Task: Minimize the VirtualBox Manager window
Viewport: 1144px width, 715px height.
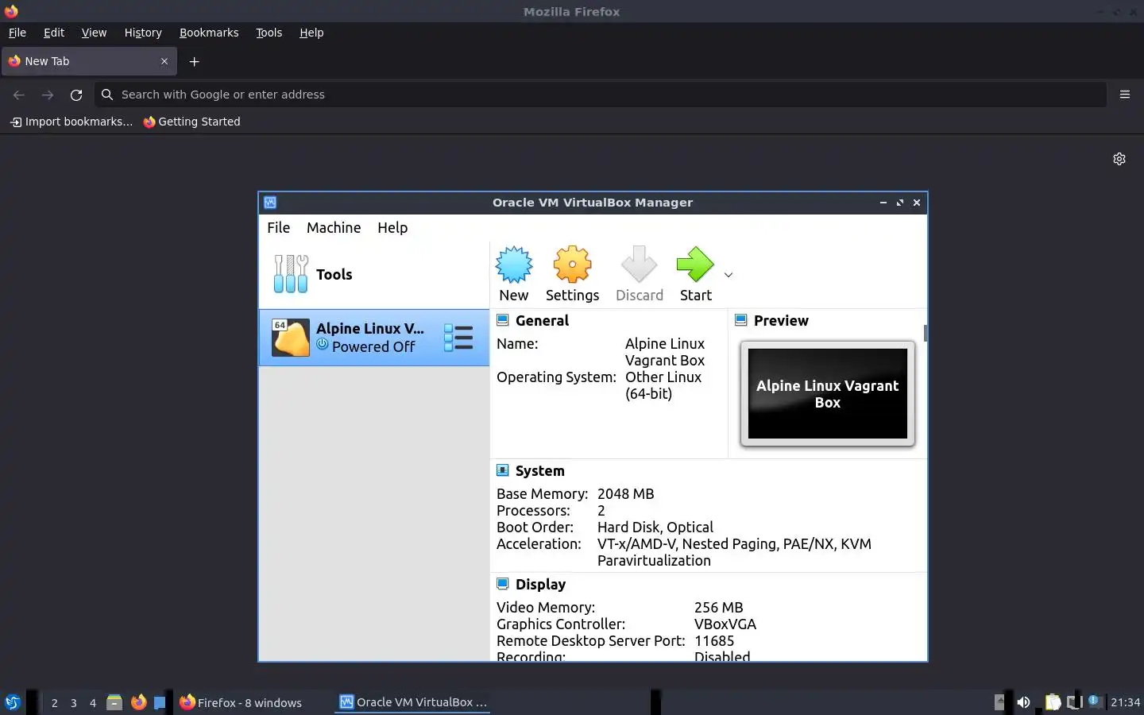Action: coord(883,203)
